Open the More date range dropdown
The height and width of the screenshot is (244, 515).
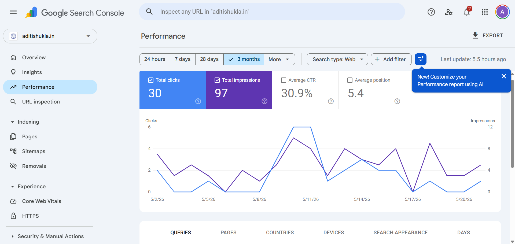click(279, 59)
